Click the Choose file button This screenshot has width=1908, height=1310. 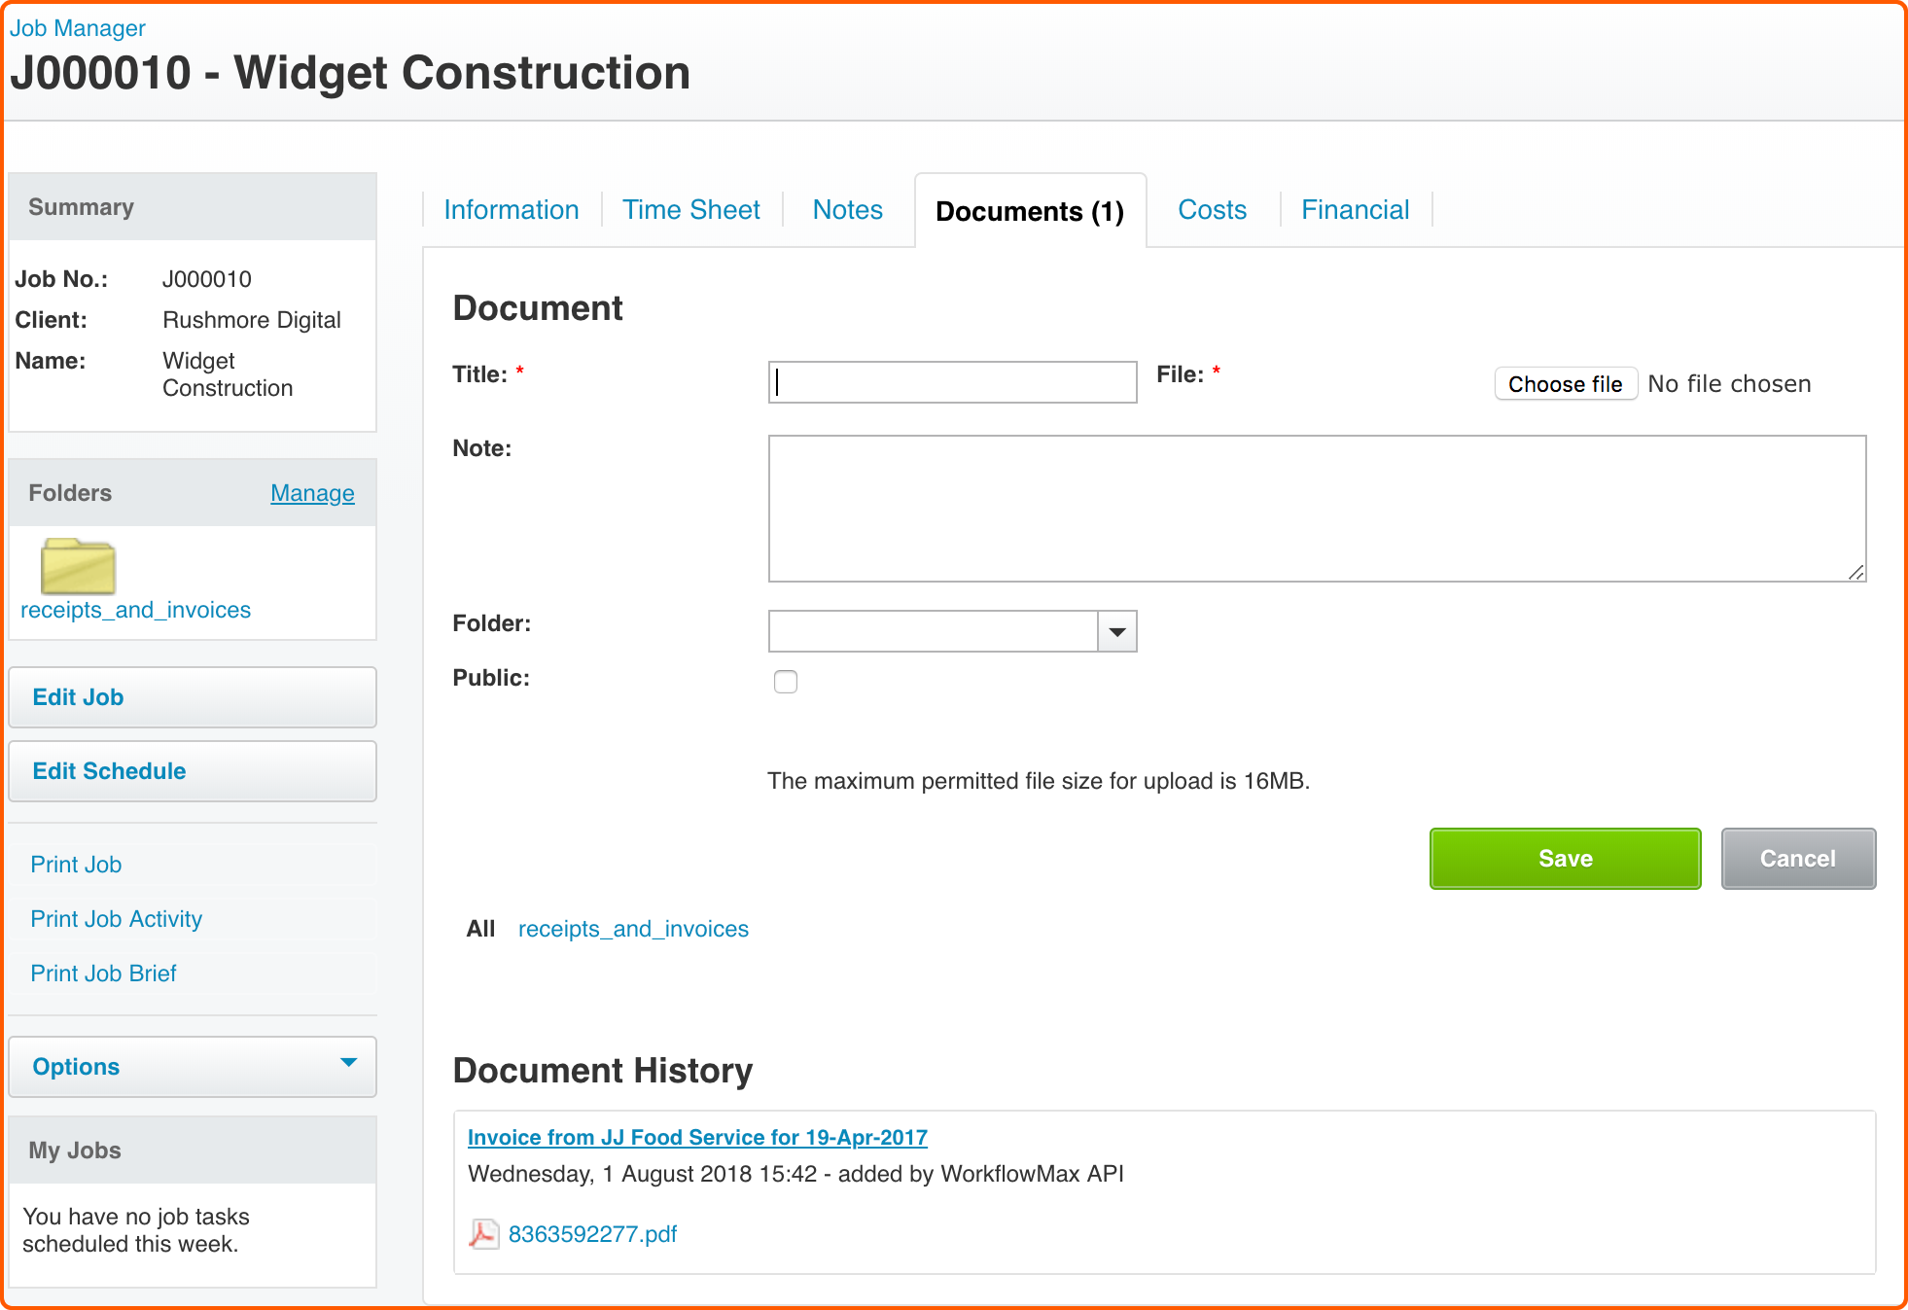pyautogui.click(x=1566, y=384)
